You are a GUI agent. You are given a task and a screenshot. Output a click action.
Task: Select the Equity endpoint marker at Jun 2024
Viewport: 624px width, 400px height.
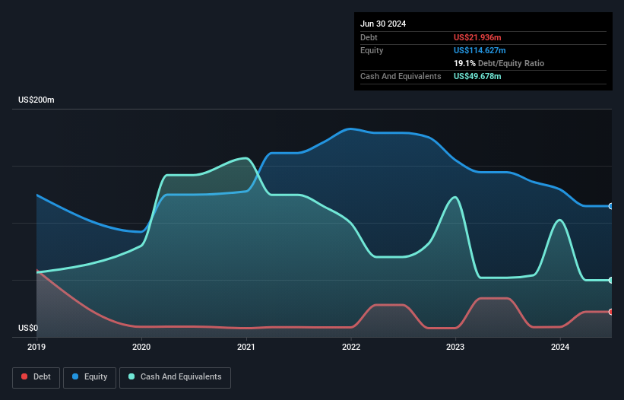611,206
